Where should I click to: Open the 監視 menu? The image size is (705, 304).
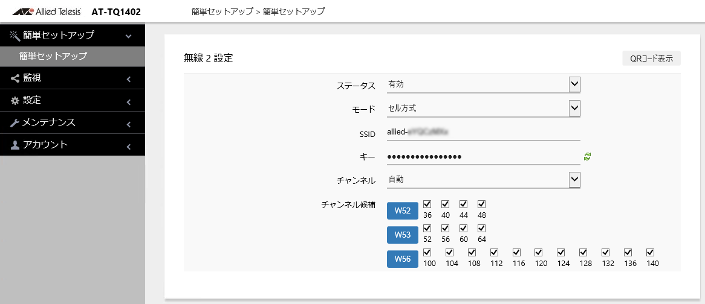tap(73, 78)
